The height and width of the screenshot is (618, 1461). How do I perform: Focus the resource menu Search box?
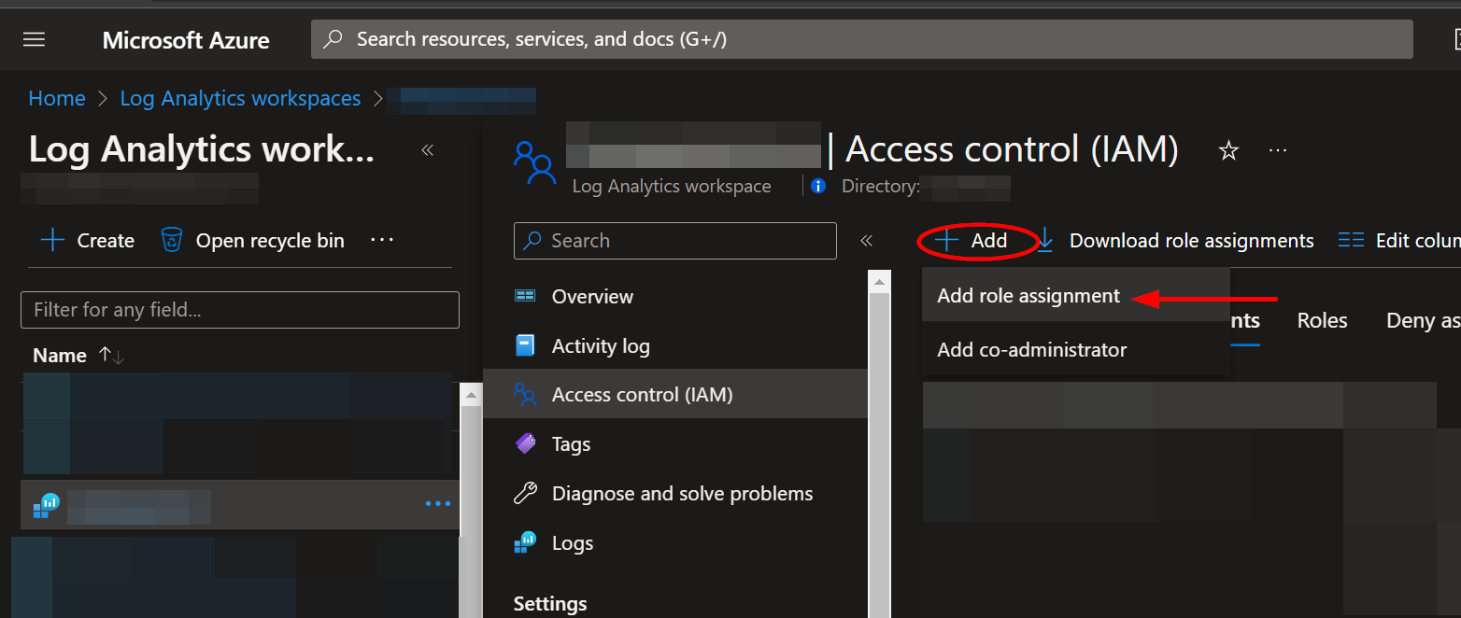(675, 241)
